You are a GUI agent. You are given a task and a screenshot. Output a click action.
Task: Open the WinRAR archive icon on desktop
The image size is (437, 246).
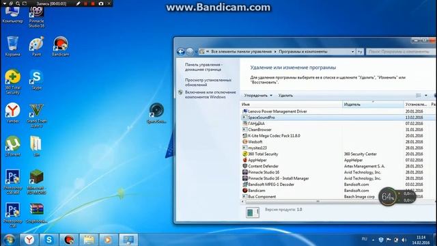click(x=36, y=213)
